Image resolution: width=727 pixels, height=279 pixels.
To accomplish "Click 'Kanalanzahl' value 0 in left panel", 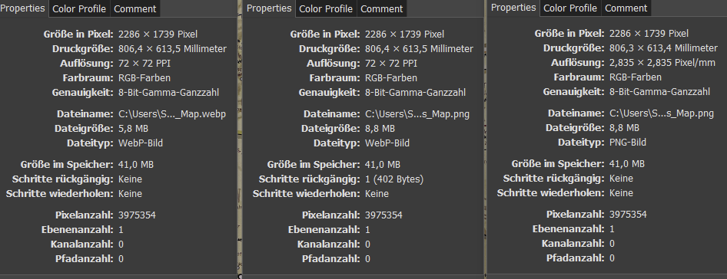I will pyautogui.click(x=121, y=245).
